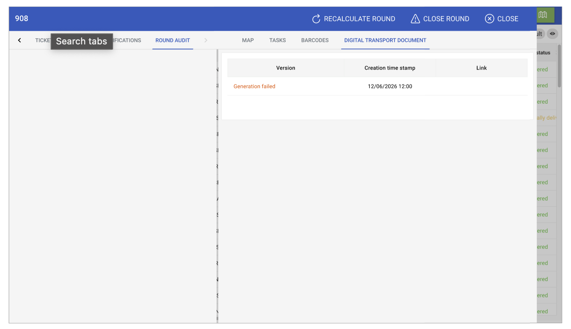Open the partially hidden Ticket tab
571x329 pixels.
pos(43,40)
